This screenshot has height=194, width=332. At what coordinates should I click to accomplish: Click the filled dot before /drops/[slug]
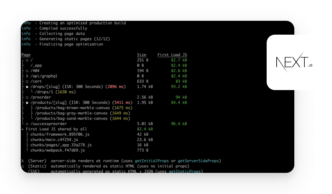(27, 87)
